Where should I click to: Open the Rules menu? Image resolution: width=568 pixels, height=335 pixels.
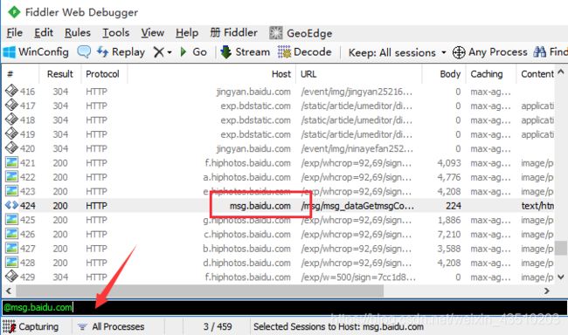coord(78,33)
